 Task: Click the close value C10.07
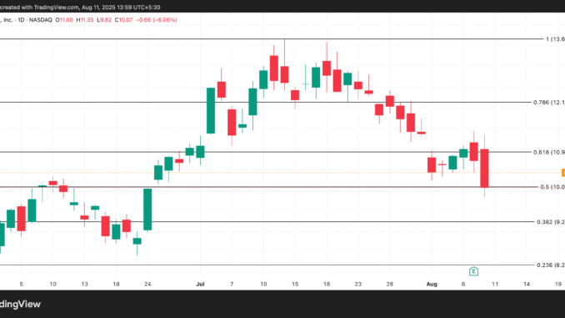[123, 20]
